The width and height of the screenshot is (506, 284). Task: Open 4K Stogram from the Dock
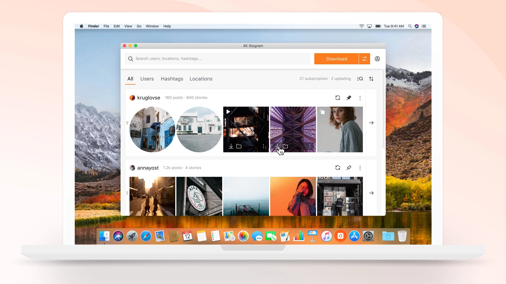340,236
